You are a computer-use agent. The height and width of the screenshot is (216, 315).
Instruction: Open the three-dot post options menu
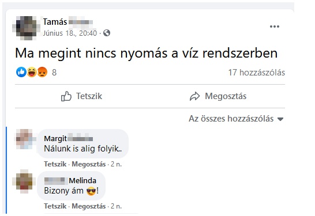coord(275,26)
